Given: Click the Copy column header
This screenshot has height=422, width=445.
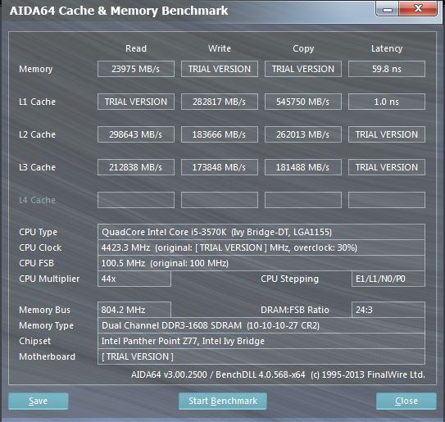Looking at the screenshot, I should [x=303, y=49].
